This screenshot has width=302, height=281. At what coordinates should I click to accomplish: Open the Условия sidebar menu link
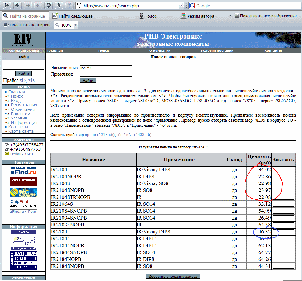pyautogui.click(x=19, y=118)
